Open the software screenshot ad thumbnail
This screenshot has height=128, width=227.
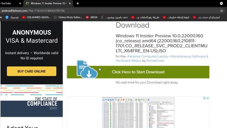(x=138, y=112)
